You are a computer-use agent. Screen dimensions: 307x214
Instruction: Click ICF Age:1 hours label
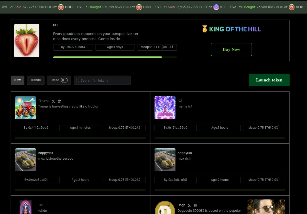(220, 128)
